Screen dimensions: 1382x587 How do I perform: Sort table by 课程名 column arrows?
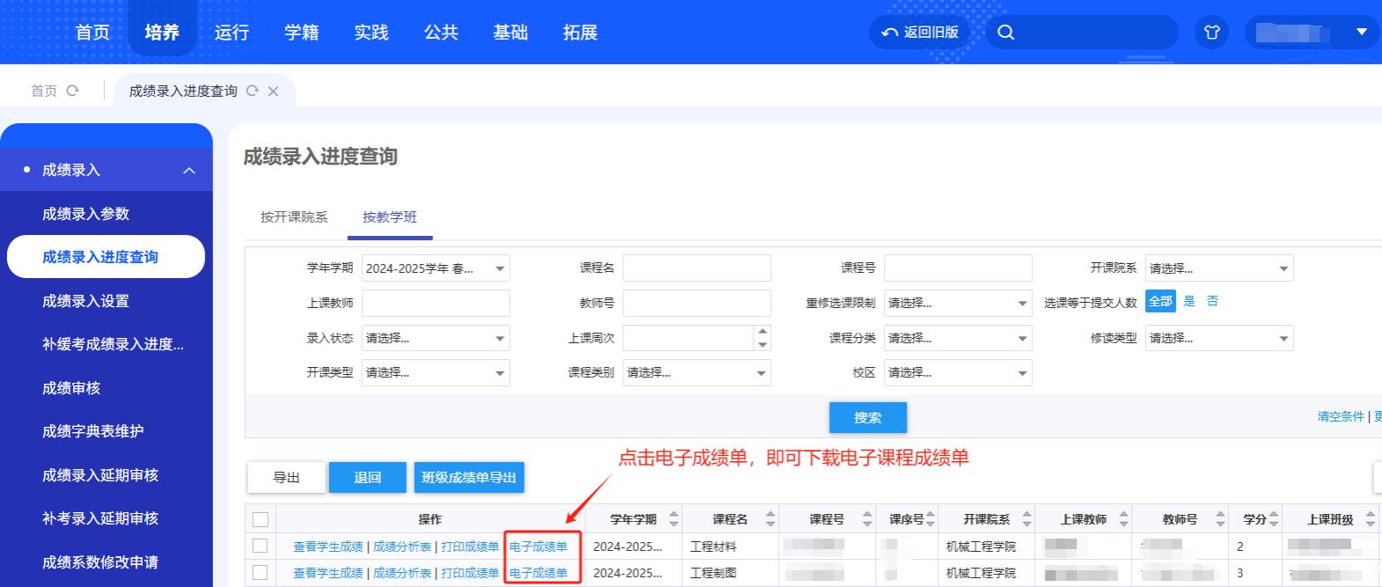tap(770, 519)
